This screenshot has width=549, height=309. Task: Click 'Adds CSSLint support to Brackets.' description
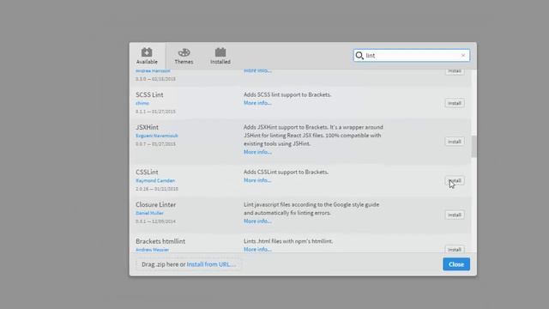286,172
